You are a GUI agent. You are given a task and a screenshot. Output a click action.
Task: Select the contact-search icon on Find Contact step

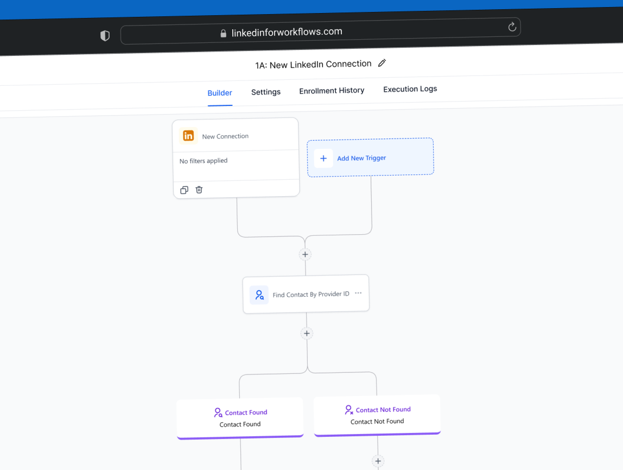click(259, 294)
